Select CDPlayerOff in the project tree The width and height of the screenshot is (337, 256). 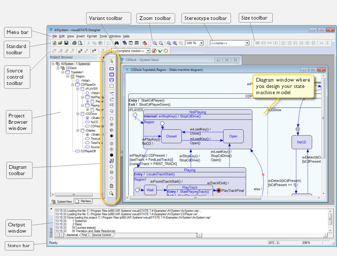pyautogui.click(x=88, y=151)
